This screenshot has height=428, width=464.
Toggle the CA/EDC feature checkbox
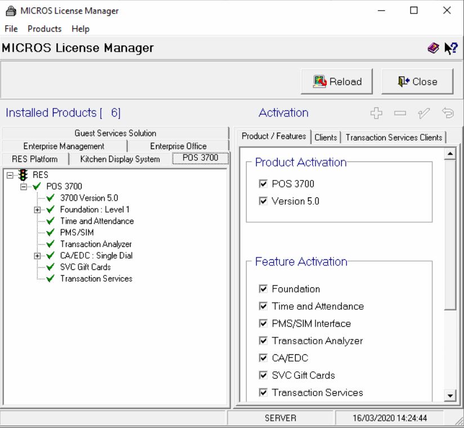[x=263, y=358]
